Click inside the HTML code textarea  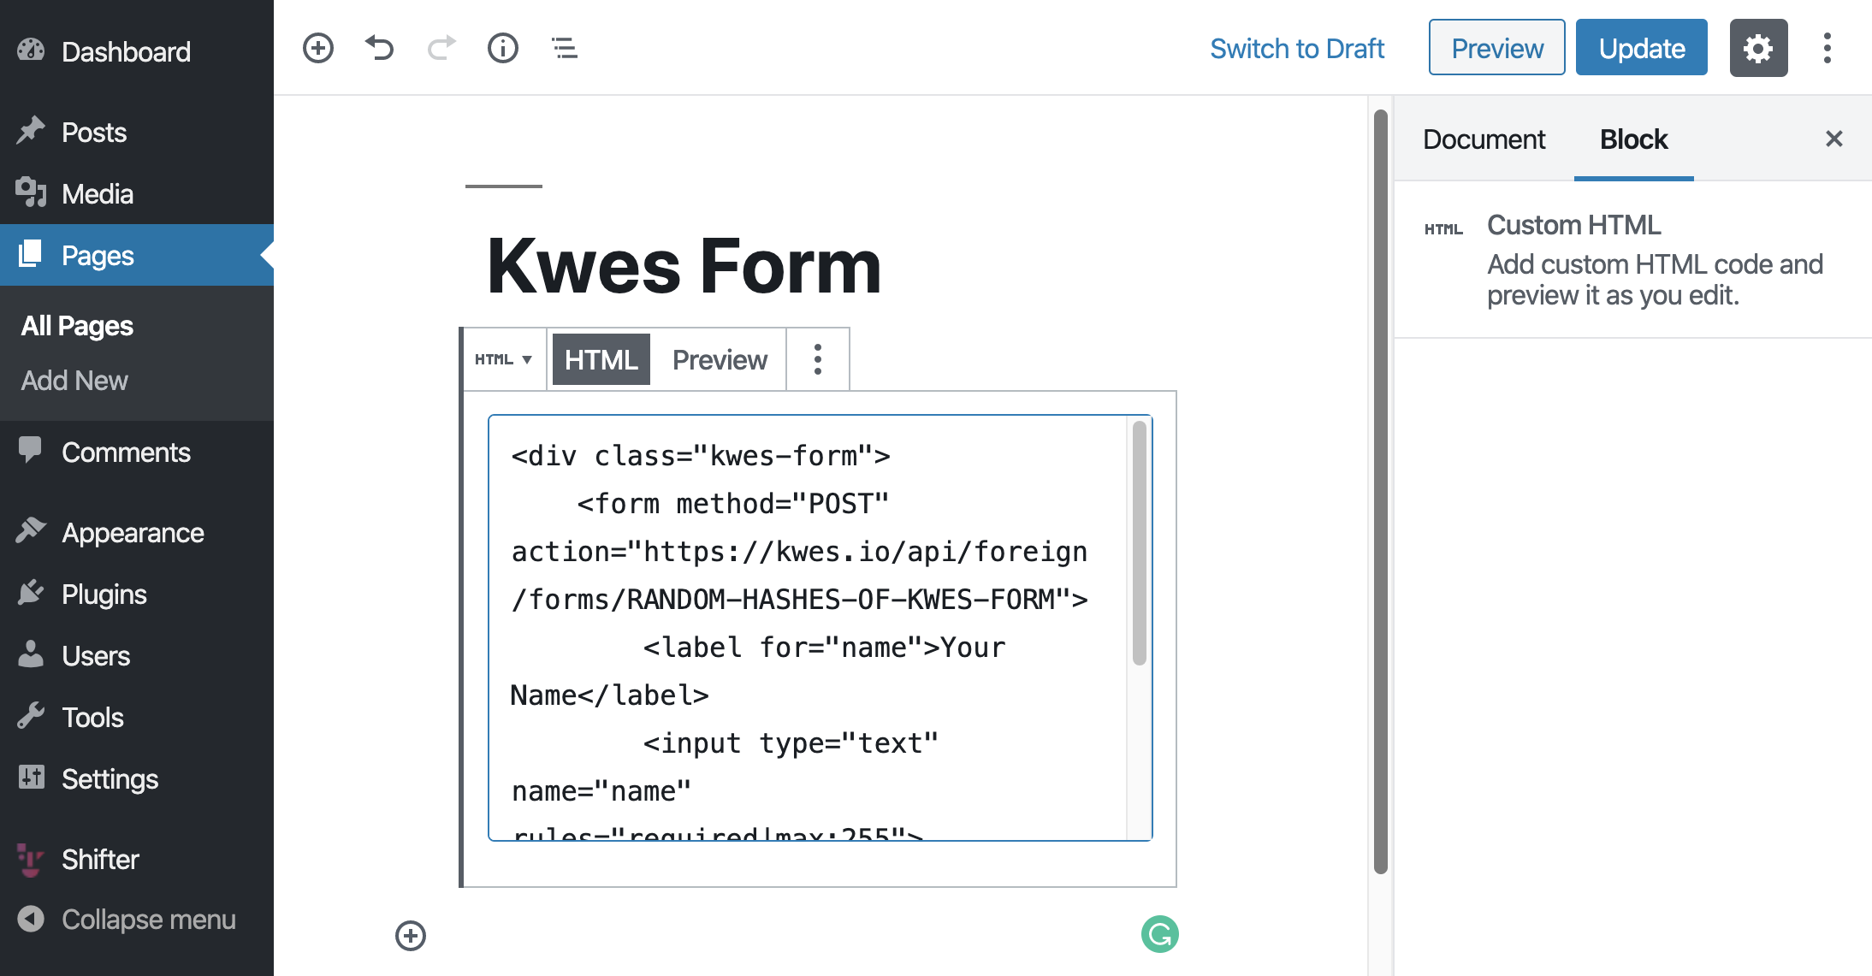[820, 628]
